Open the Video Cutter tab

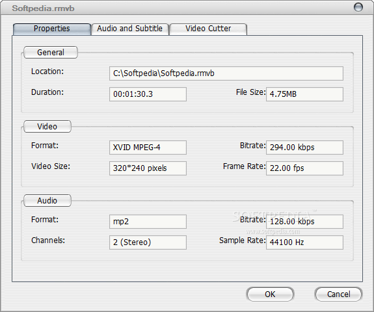point(208,29)
